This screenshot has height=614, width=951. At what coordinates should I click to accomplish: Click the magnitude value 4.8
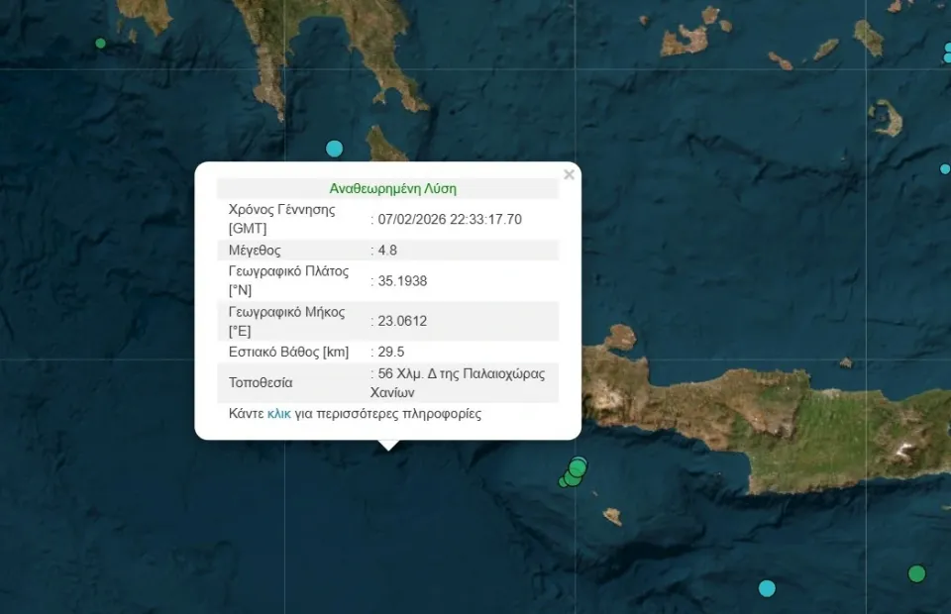coord(386,251)
